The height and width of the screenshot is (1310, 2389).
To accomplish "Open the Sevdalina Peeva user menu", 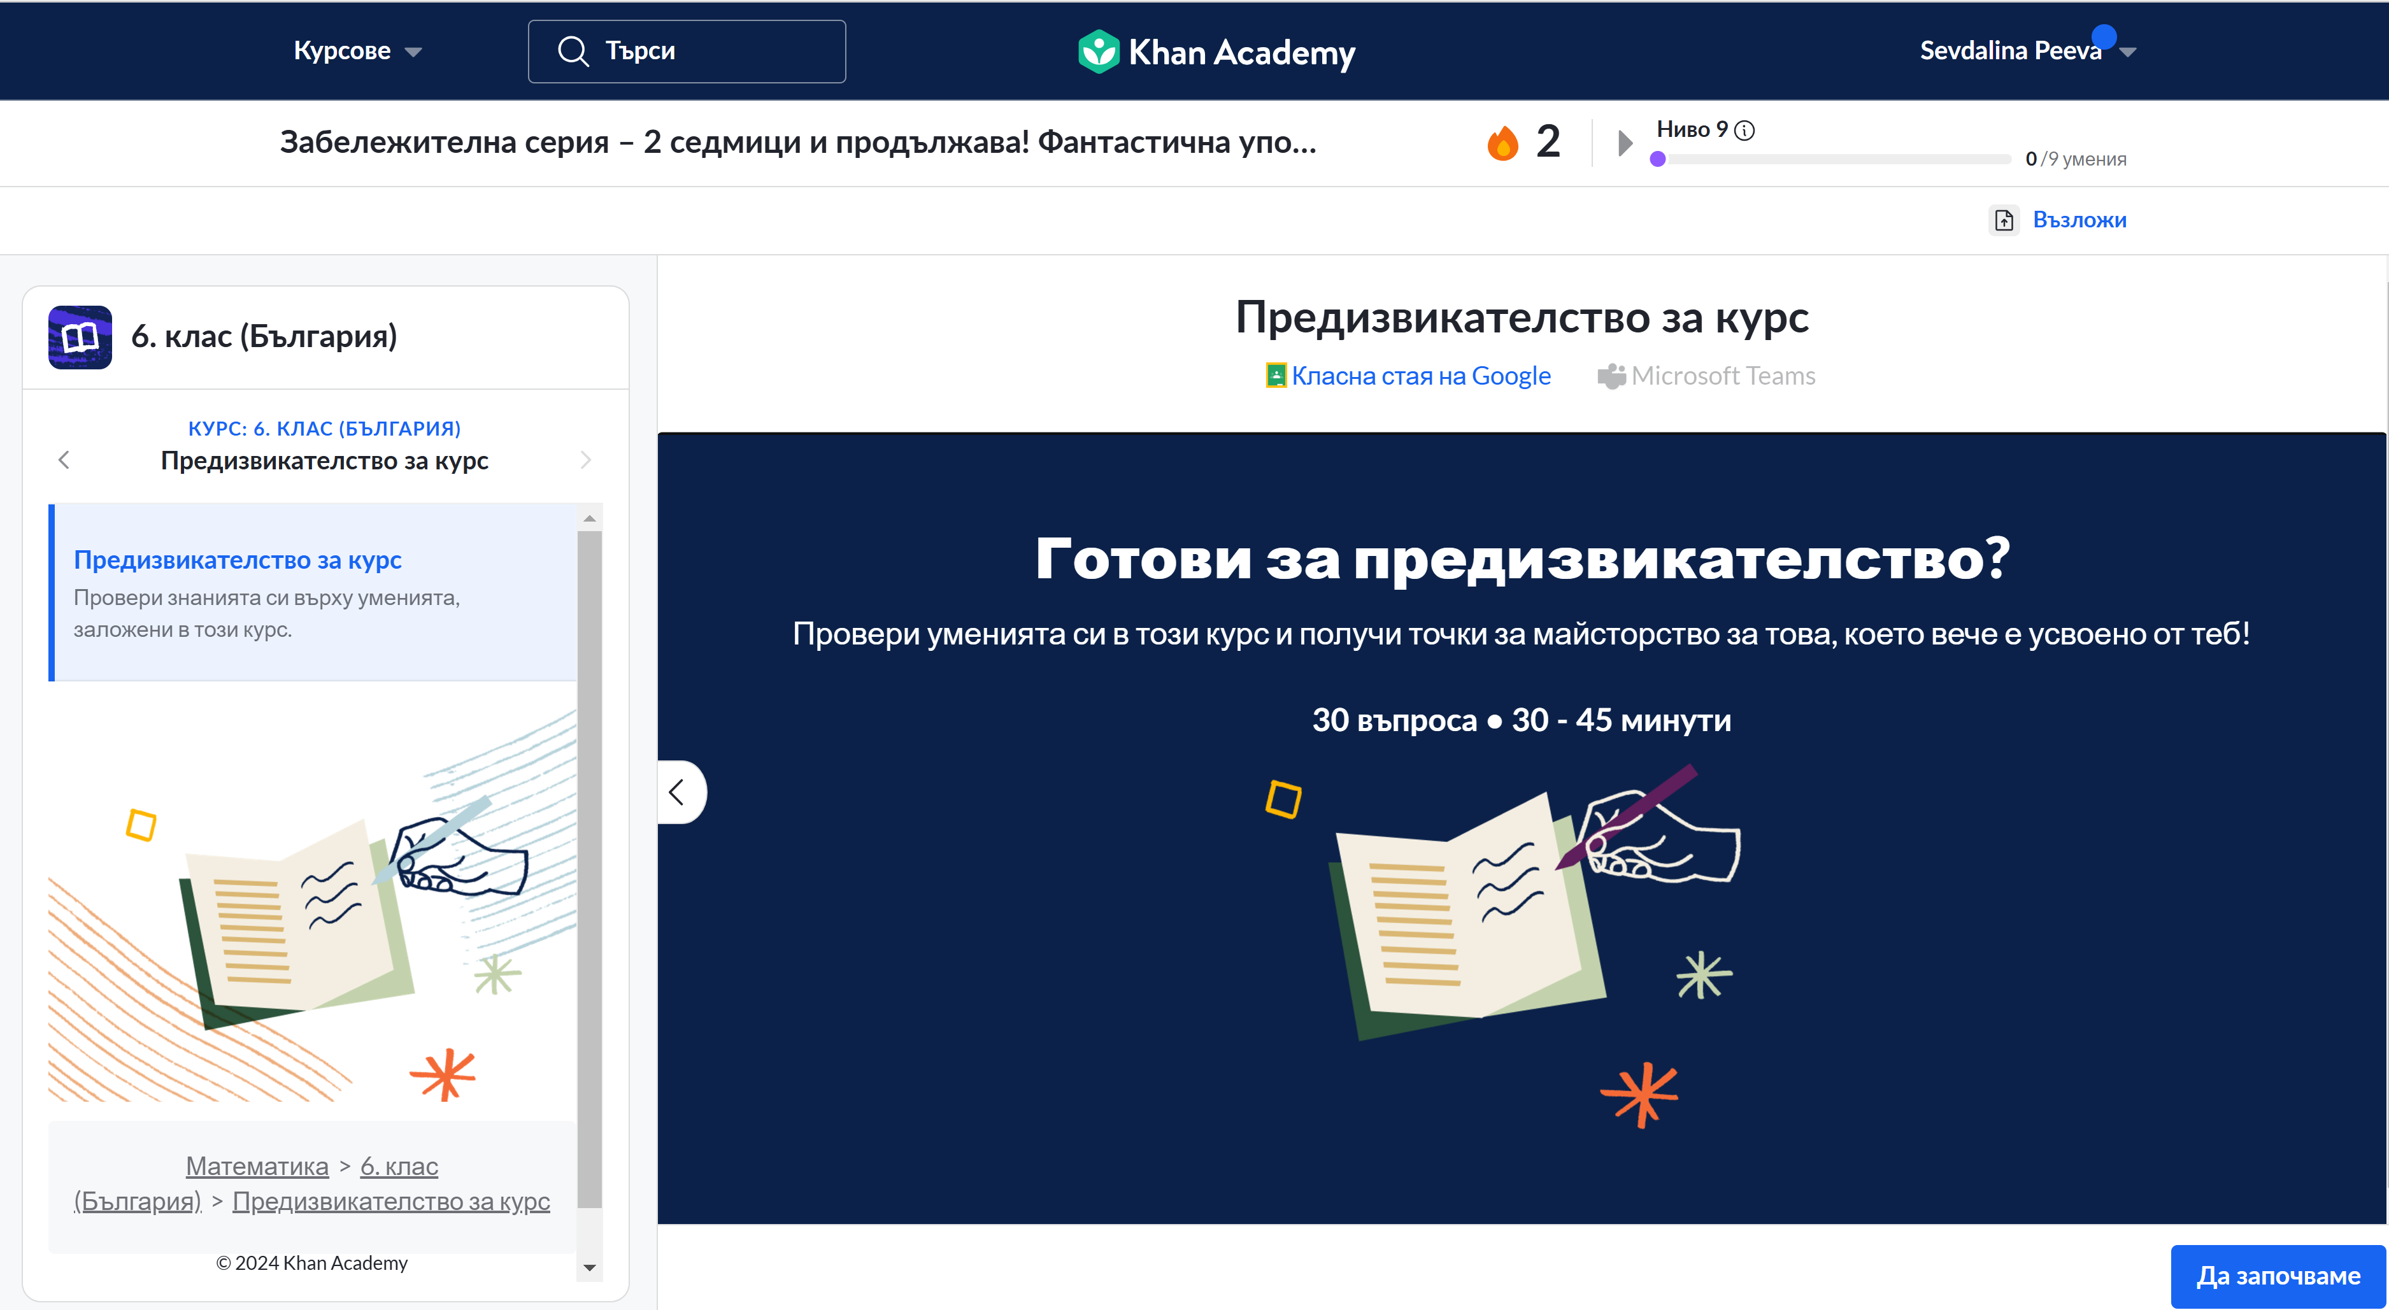I will click(x=2027, y=51).
